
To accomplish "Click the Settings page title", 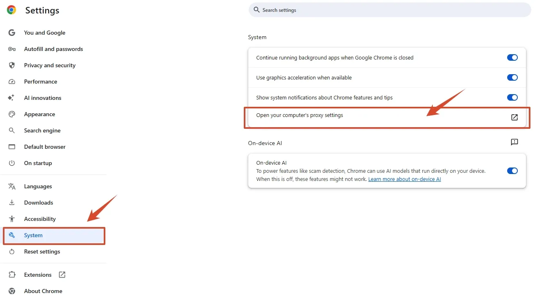I will 42,11.
